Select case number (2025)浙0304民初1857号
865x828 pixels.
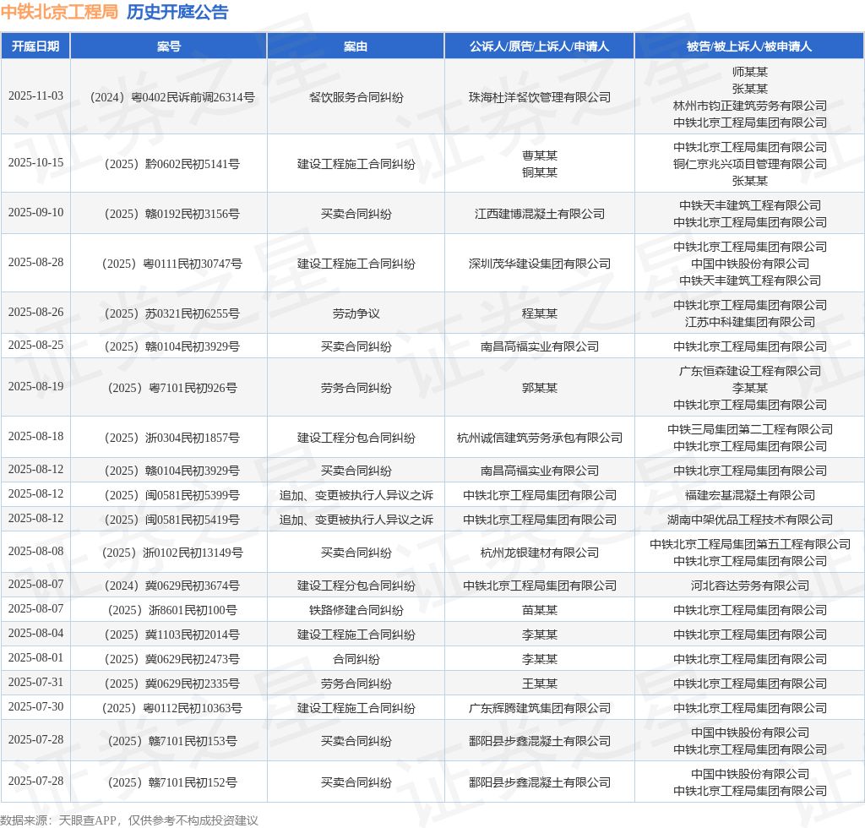pyautogui.click(x=172, y=438)
